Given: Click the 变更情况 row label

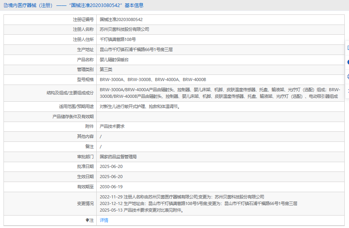Looking at the screenshot, I should pos(85,203).
